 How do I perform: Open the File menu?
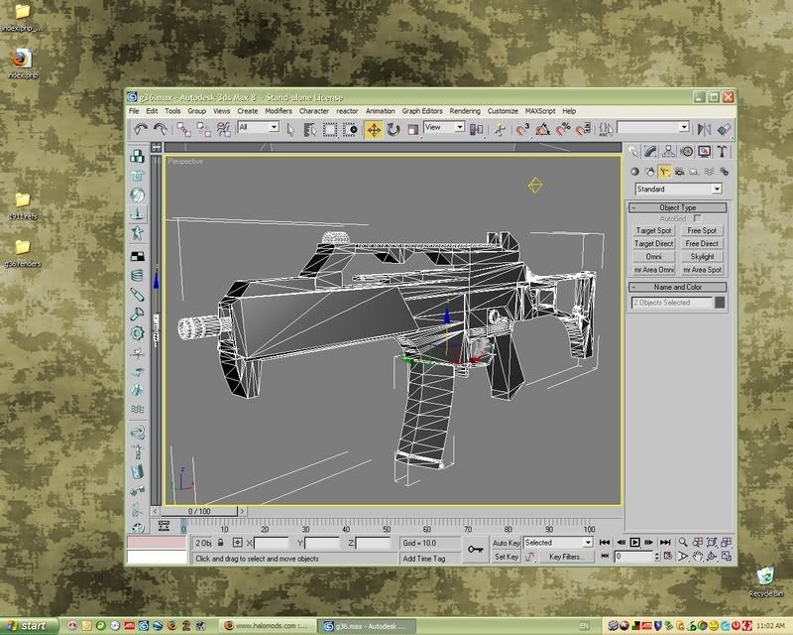pos(134,111)
